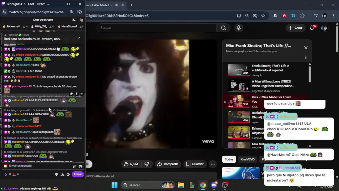Bookmark this page star icon
This screenshot has height=191, width=339.
(263, 16)
